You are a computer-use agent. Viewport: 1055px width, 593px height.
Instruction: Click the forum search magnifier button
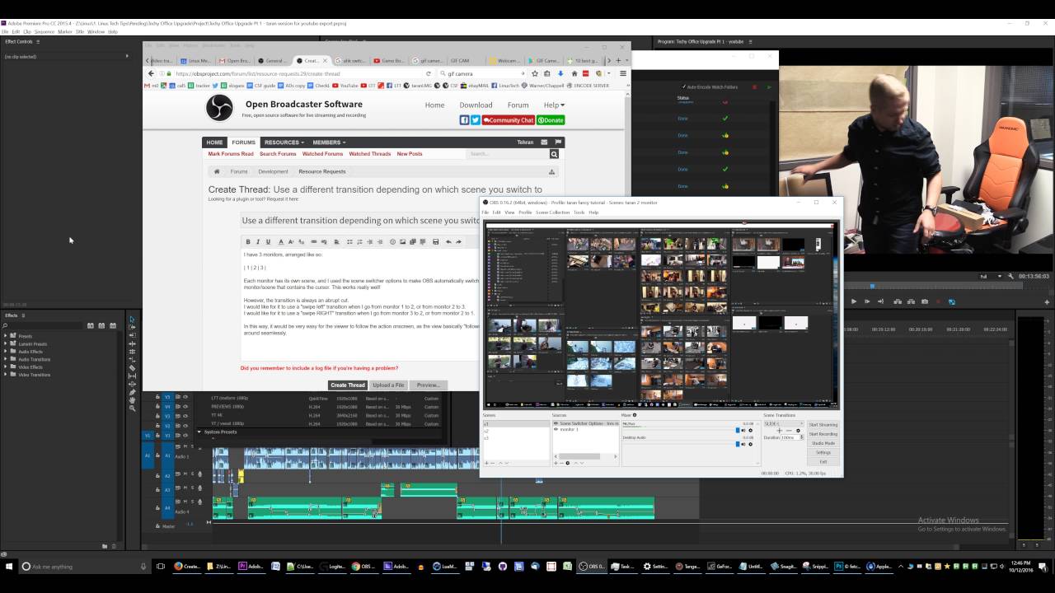(x=554, y=154)
